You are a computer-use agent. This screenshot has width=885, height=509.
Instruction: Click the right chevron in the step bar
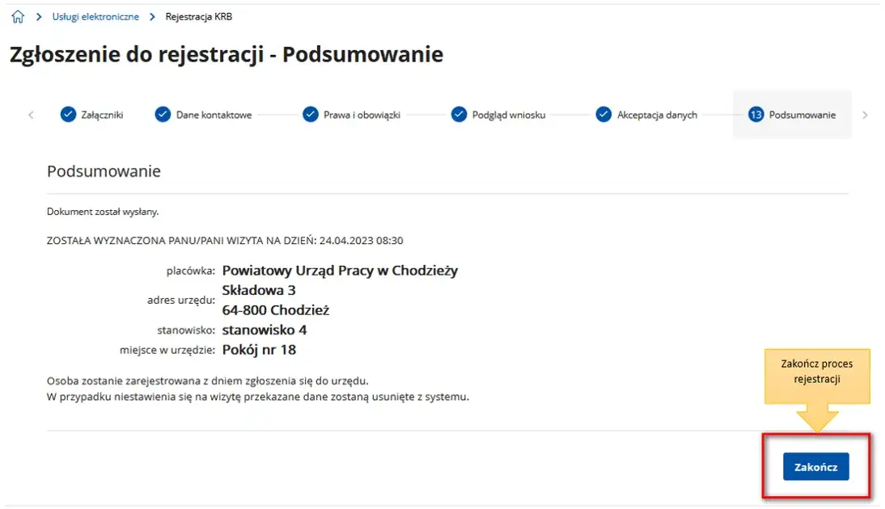click(x=865, y=115)
